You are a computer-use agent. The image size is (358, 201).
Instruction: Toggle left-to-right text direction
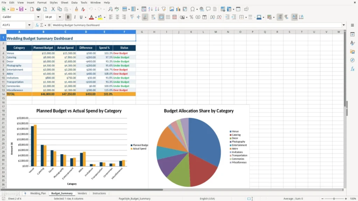pos(280,17)
